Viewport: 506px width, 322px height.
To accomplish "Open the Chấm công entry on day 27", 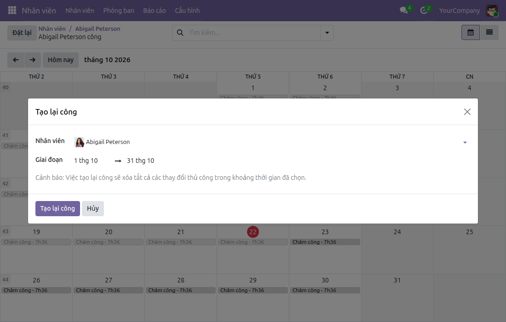I will [x=109, y=290].
